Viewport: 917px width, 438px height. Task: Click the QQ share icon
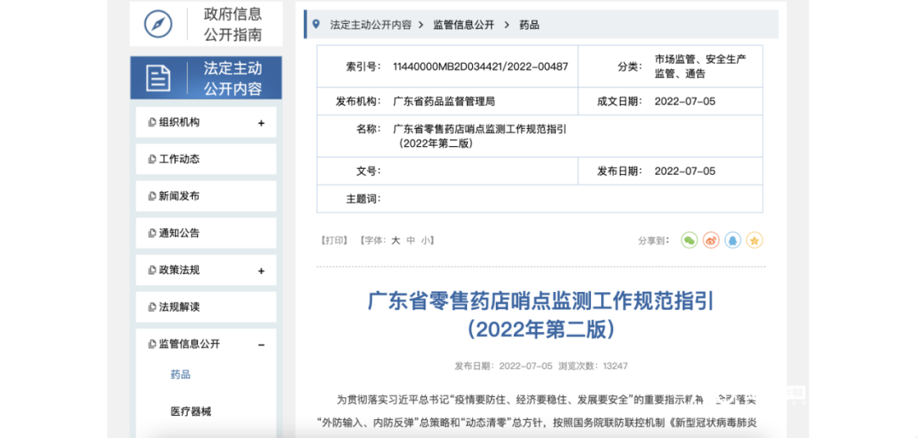[733, 240]
